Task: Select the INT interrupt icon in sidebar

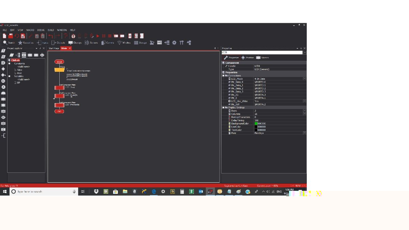Action: pos(3,117)
